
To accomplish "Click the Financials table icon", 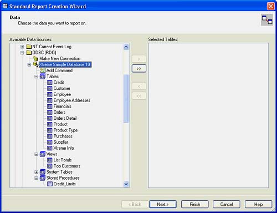I will pyautogui.click(x=50, y=106).
